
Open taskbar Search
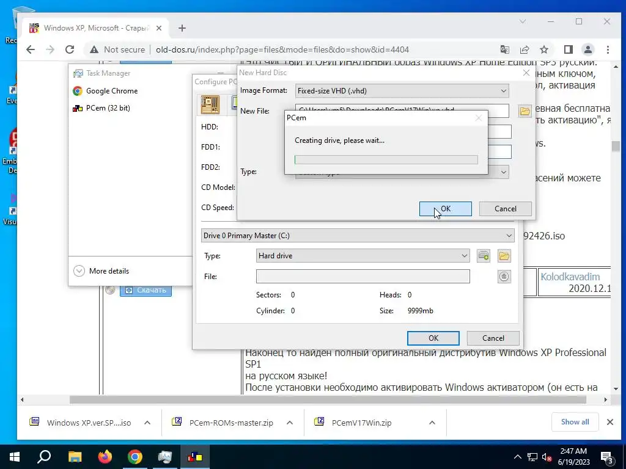[44, 457]
